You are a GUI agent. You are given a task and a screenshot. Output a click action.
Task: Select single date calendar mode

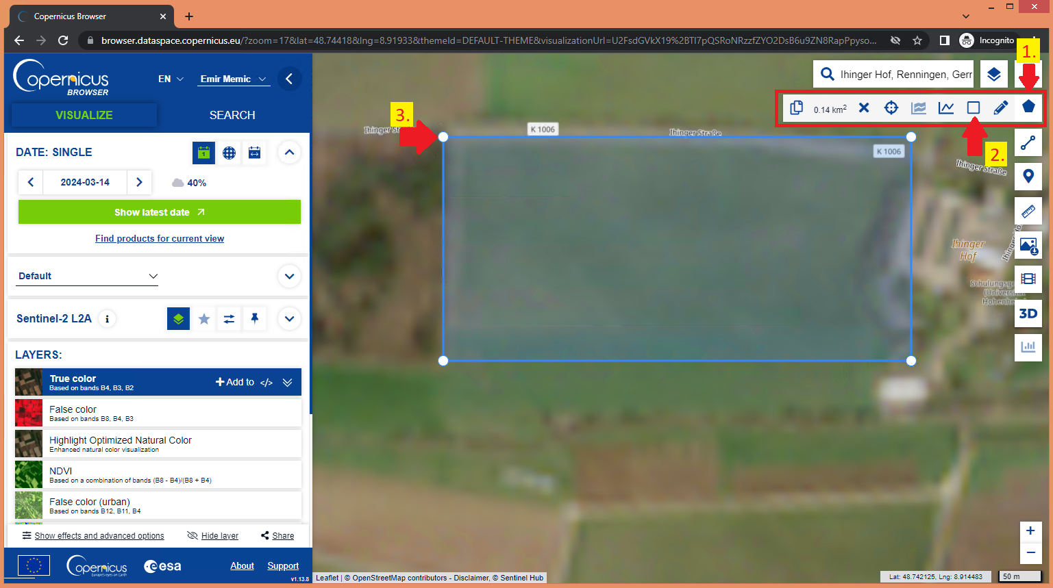click(x=203, y=153)
